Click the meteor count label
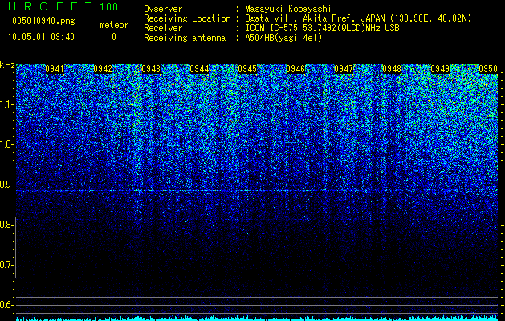 [x=114, y=25]
